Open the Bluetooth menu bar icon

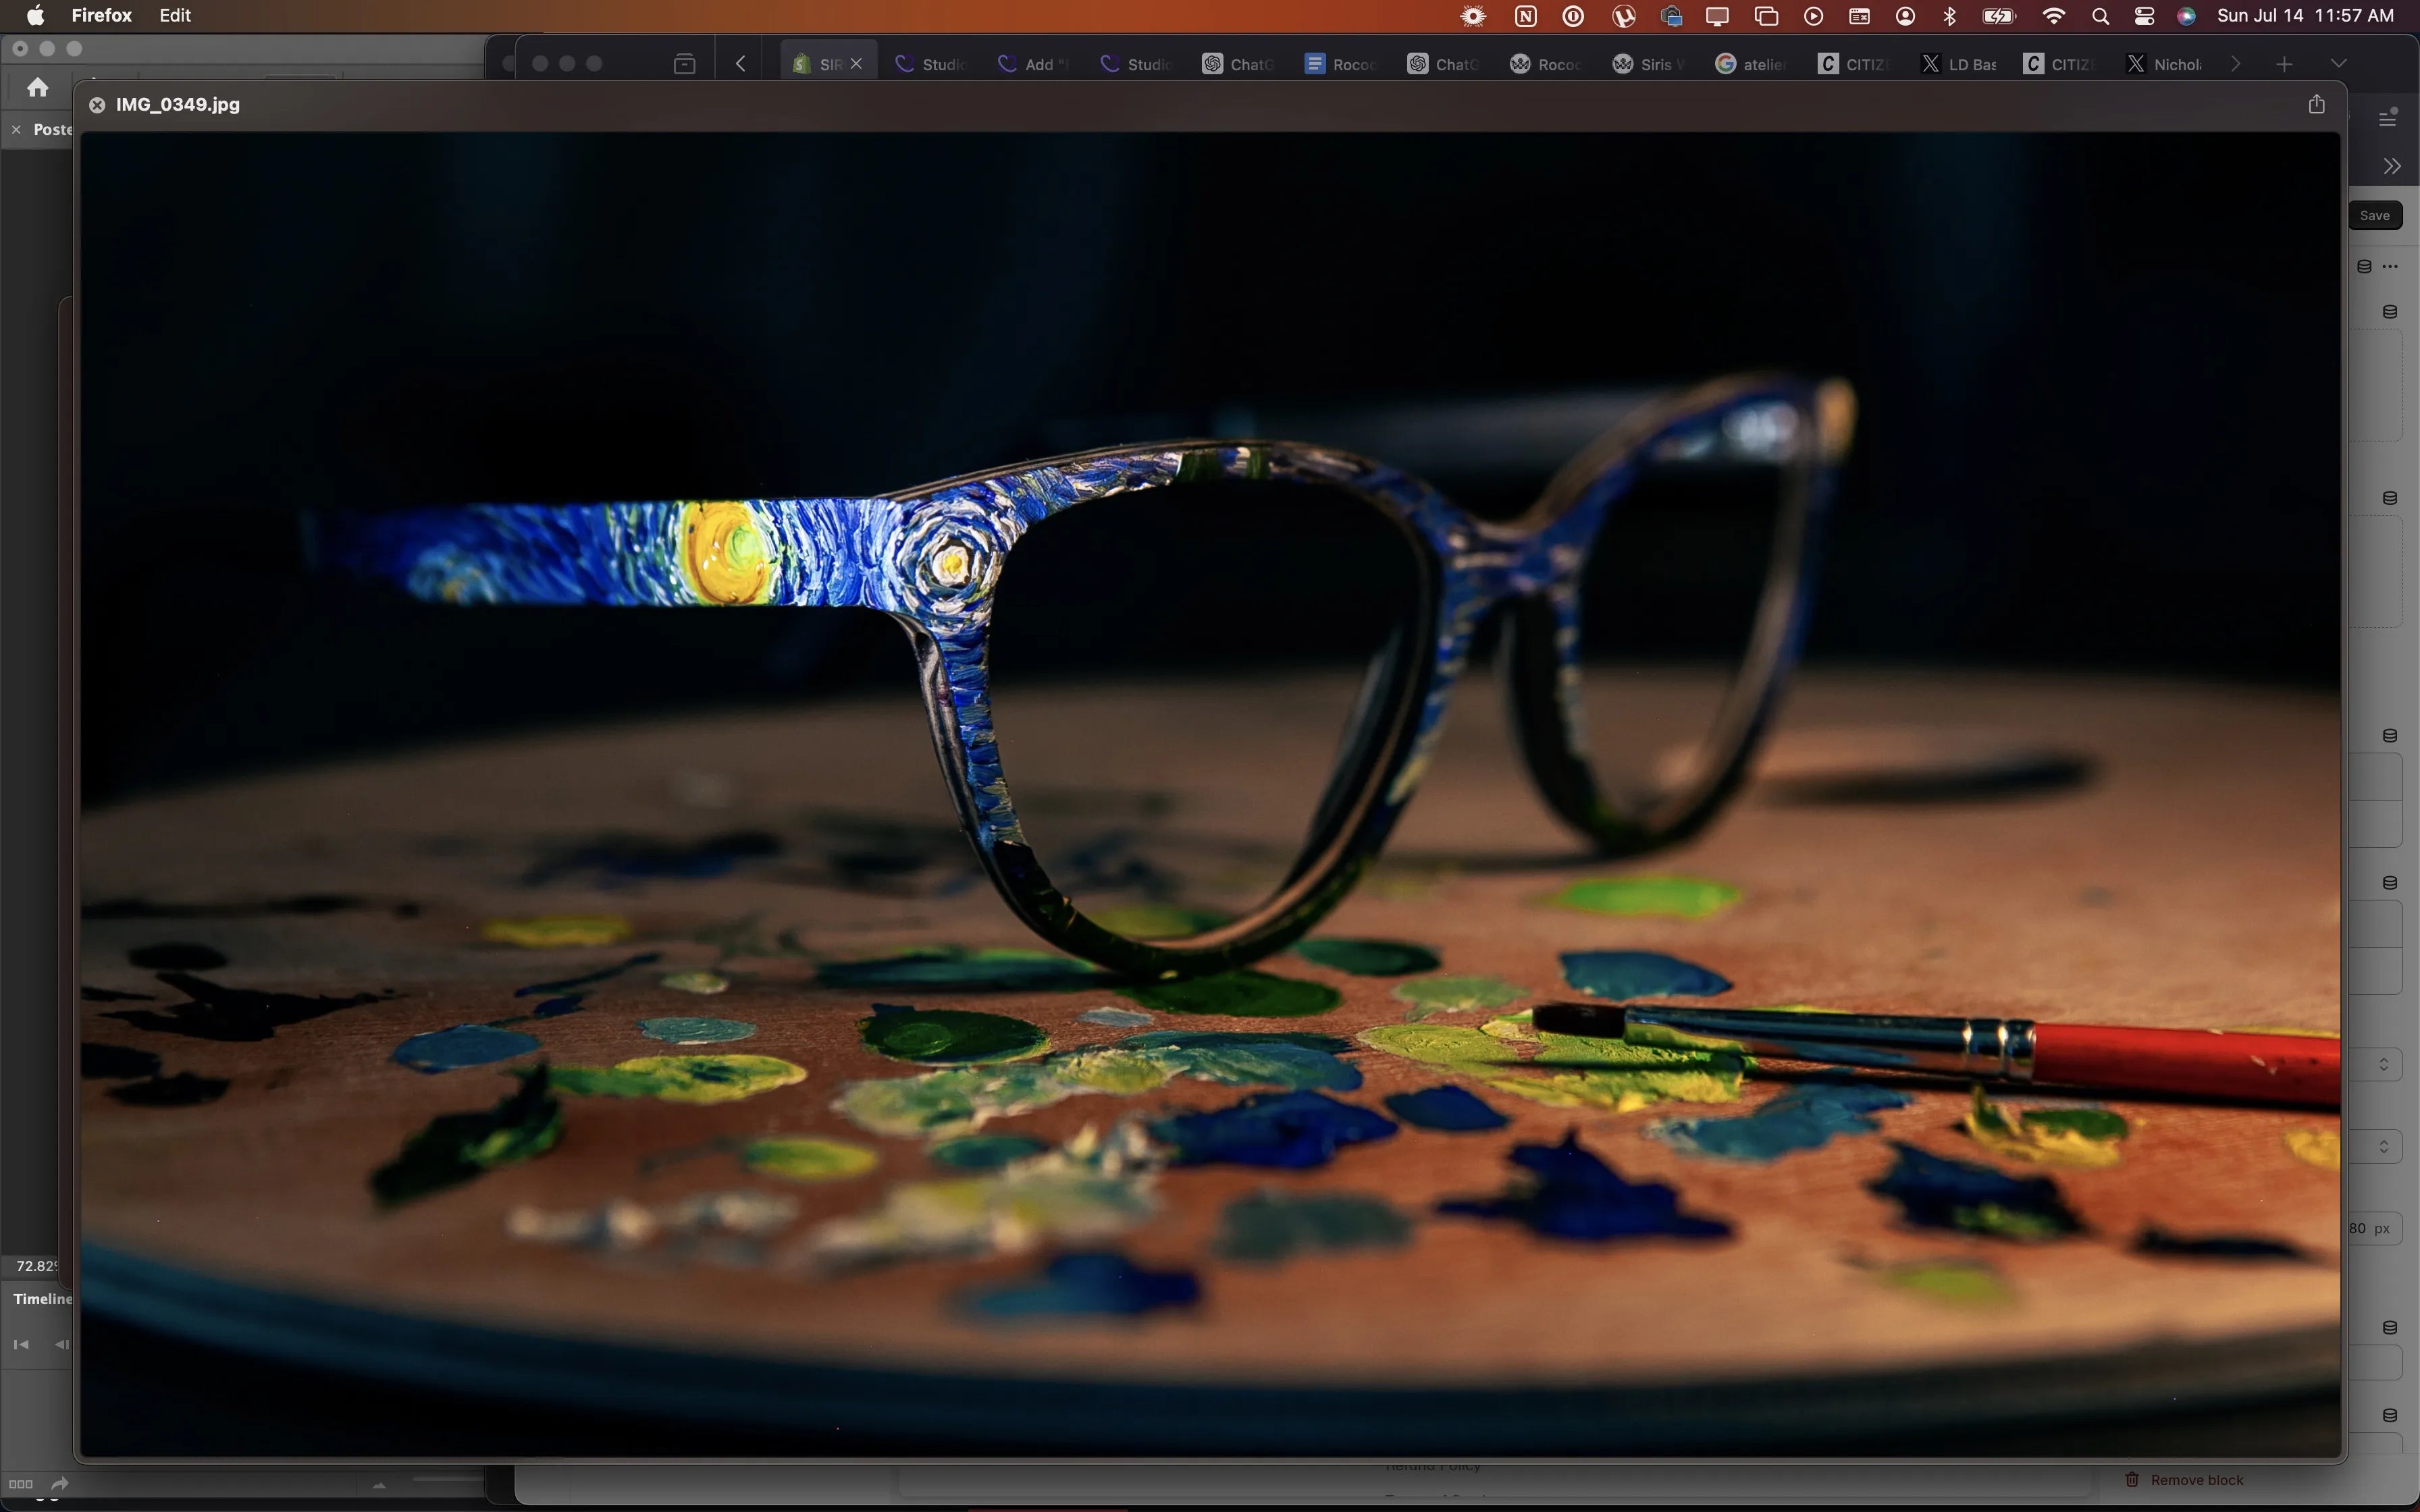(x=1949, y=16)
